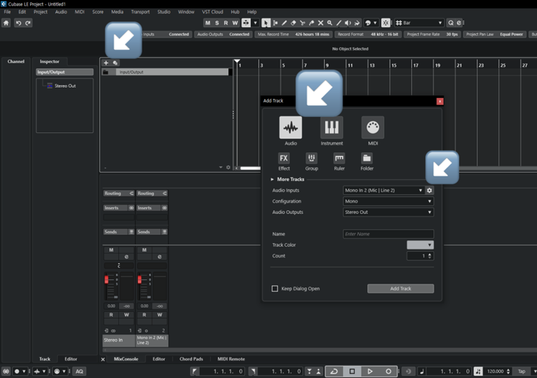
Task: Choose the Group track icon
Action: point(312,159)
